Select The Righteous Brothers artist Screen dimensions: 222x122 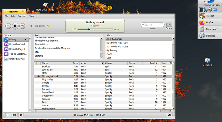(x=67, y=41)
